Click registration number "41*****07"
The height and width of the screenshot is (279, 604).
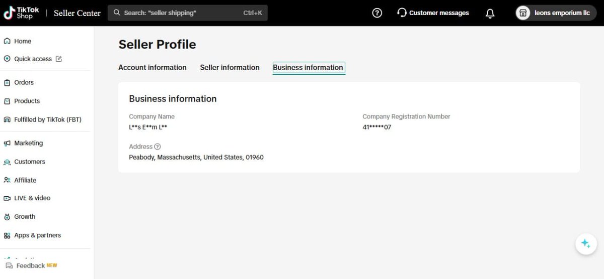(x=377, y=127)
